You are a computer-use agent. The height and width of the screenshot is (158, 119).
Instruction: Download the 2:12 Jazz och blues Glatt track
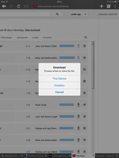pyautogui.click(x=78, y=46)
